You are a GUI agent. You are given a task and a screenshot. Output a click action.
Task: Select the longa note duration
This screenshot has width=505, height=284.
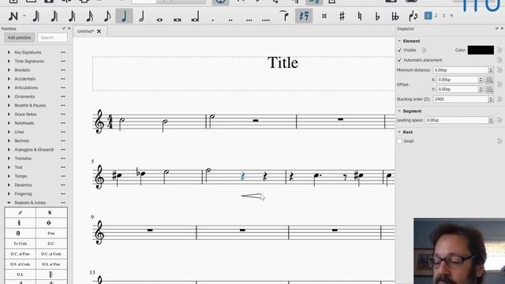[x=195, y=17]
